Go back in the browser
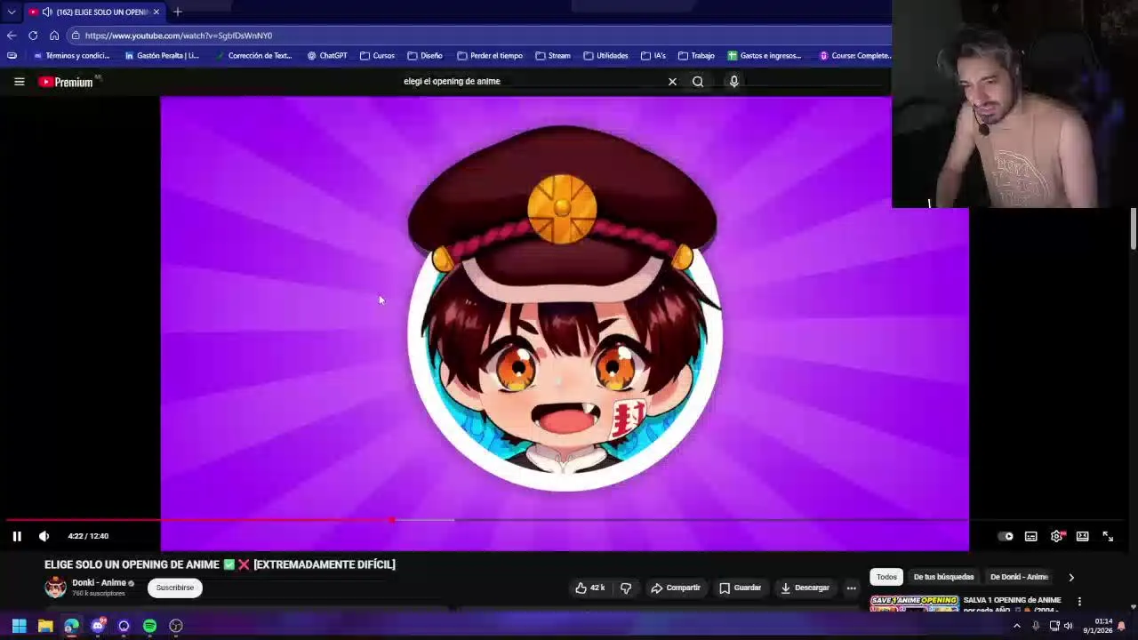 point(11,36)
